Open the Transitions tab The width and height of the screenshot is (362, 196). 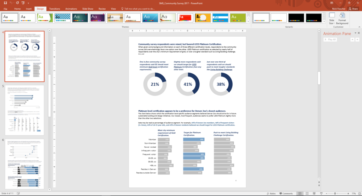pos(54,8)
